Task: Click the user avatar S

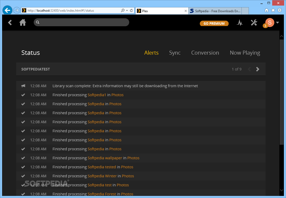Action: coord(270,23)
